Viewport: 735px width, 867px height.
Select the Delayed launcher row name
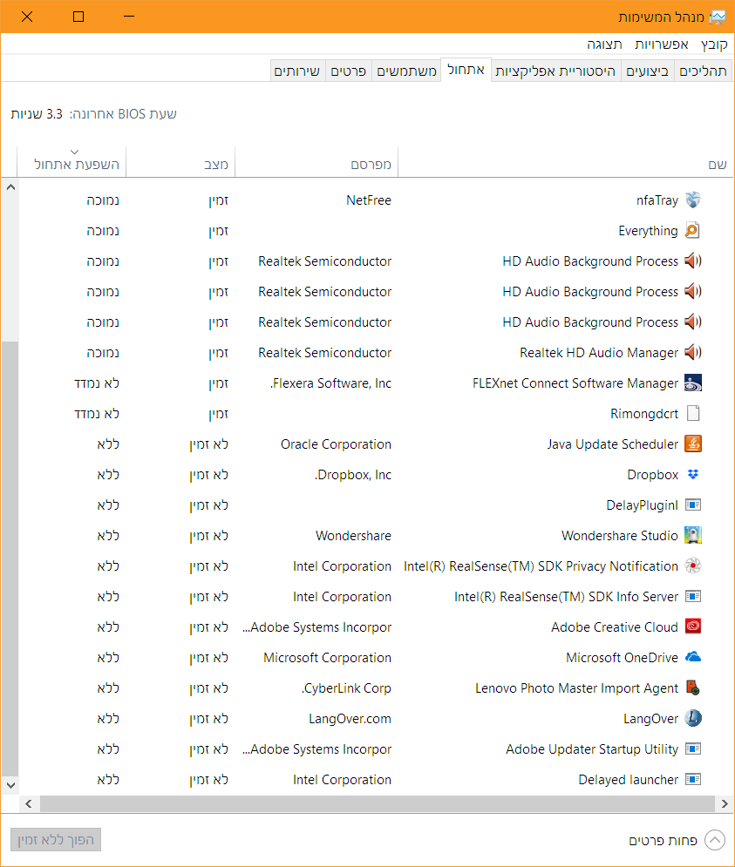click(x=628, y=779)
